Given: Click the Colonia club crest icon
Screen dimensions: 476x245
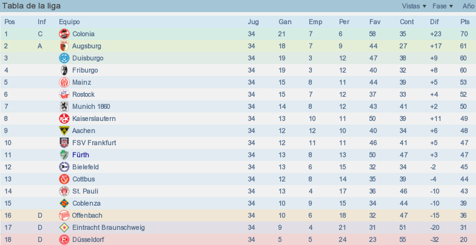Looking at the screenshot, I should tap(64, 34).
